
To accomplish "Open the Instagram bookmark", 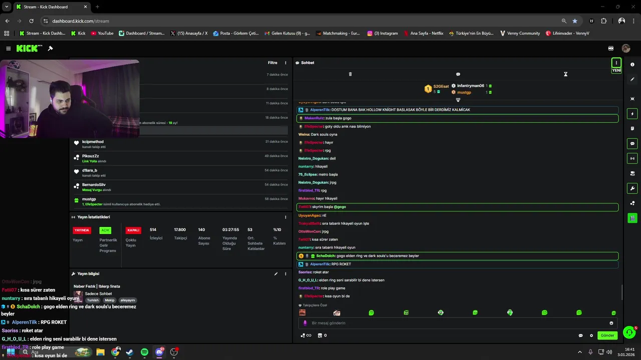I will (383, 33).
